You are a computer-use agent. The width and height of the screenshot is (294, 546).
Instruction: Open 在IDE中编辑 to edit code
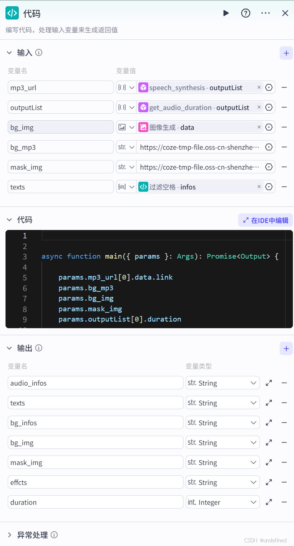265,220
